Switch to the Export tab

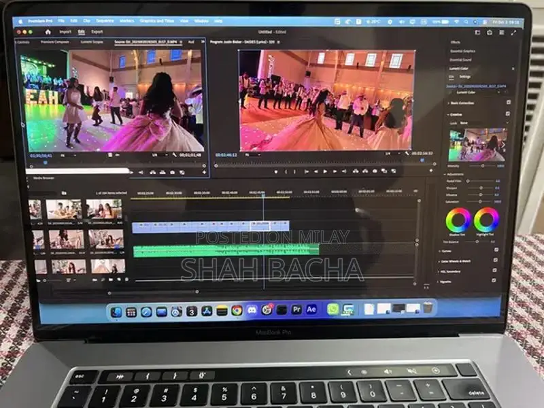97,31
